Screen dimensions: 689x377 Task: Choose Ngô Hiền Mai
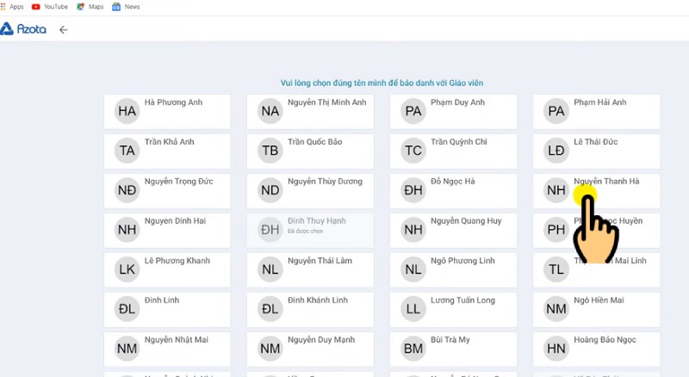click(596, 309)
